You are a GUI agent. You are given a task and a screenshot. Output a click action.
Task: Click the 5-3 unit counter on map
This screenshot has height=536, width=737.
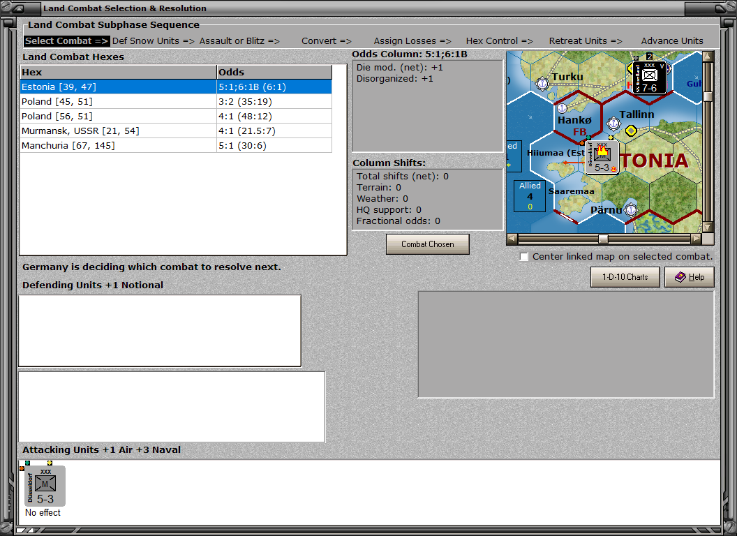point(602,158)
